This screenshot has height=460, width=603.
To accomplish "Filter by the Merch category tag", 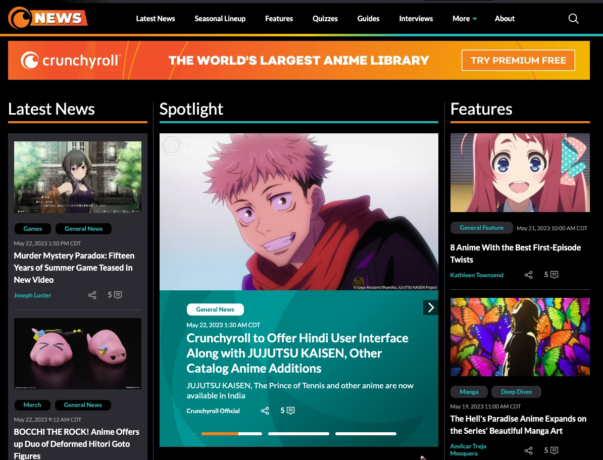I will [x=32, y=404].
